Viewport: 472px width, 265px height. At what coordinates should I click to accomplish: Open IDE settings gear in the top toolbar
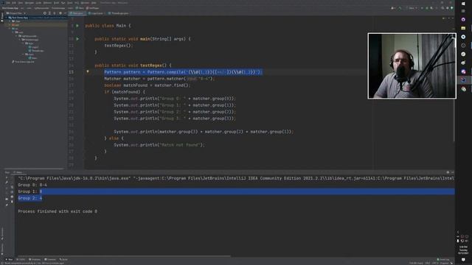click(x=448, y=8)
